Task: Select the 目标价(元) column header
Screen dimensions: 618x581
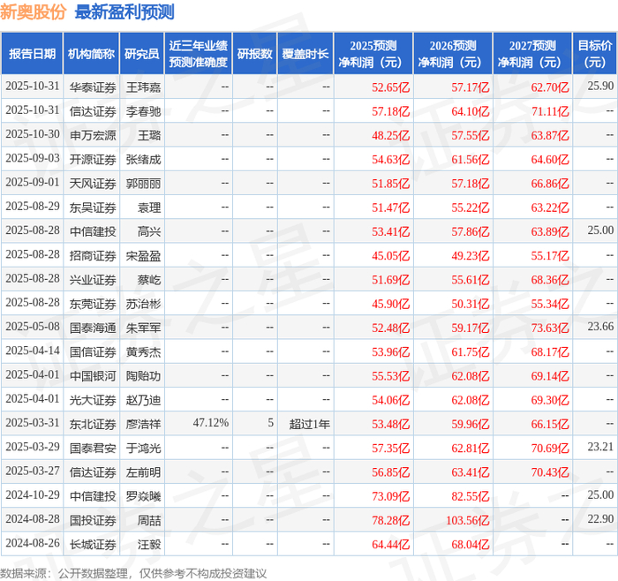Action: (x=595, y=54)
